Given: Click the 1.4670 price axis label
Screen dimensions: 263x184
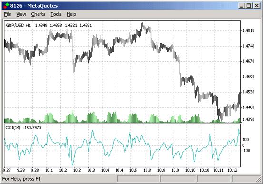Looking at the screenshot, I should click(248, 61).
